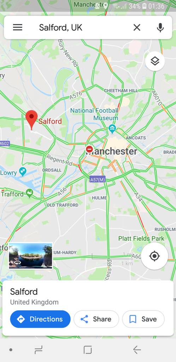Open the Street View photo thumbnail

point(30,256)
